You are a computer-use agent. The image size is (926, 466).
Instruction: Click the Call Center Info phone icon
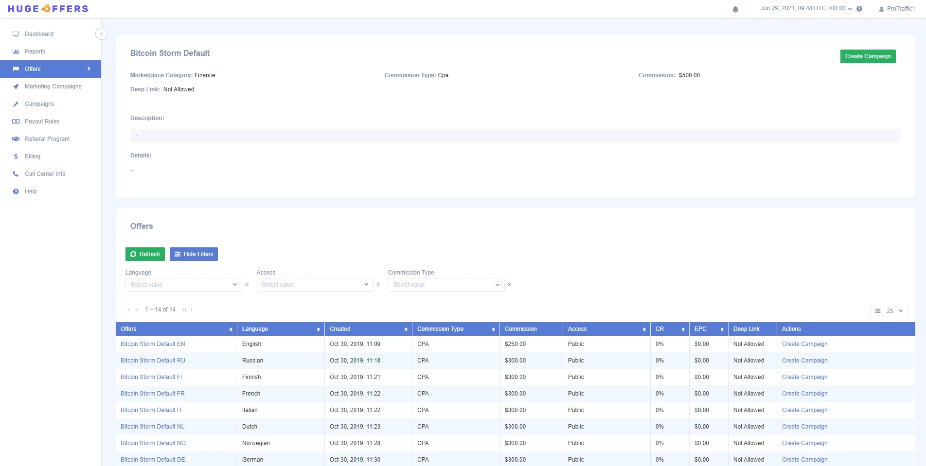coord(16,174)
